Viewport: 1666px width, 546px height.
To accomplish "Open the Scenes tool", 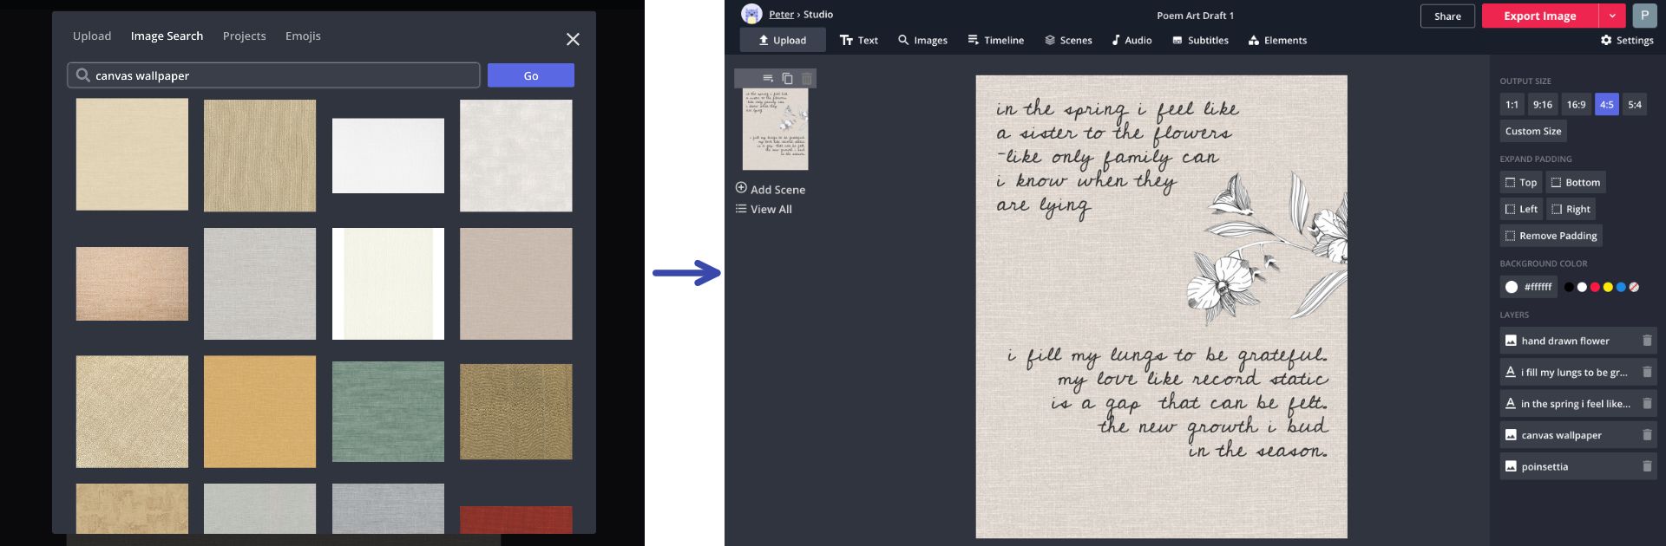I will [1068, 40].
